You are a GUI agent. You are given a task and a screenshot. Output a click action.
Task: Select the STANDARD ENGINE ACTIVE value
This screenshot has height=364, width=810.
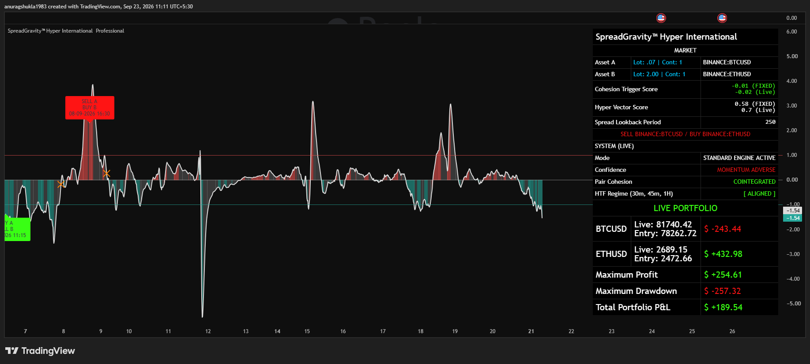click(x=739, y=158)
